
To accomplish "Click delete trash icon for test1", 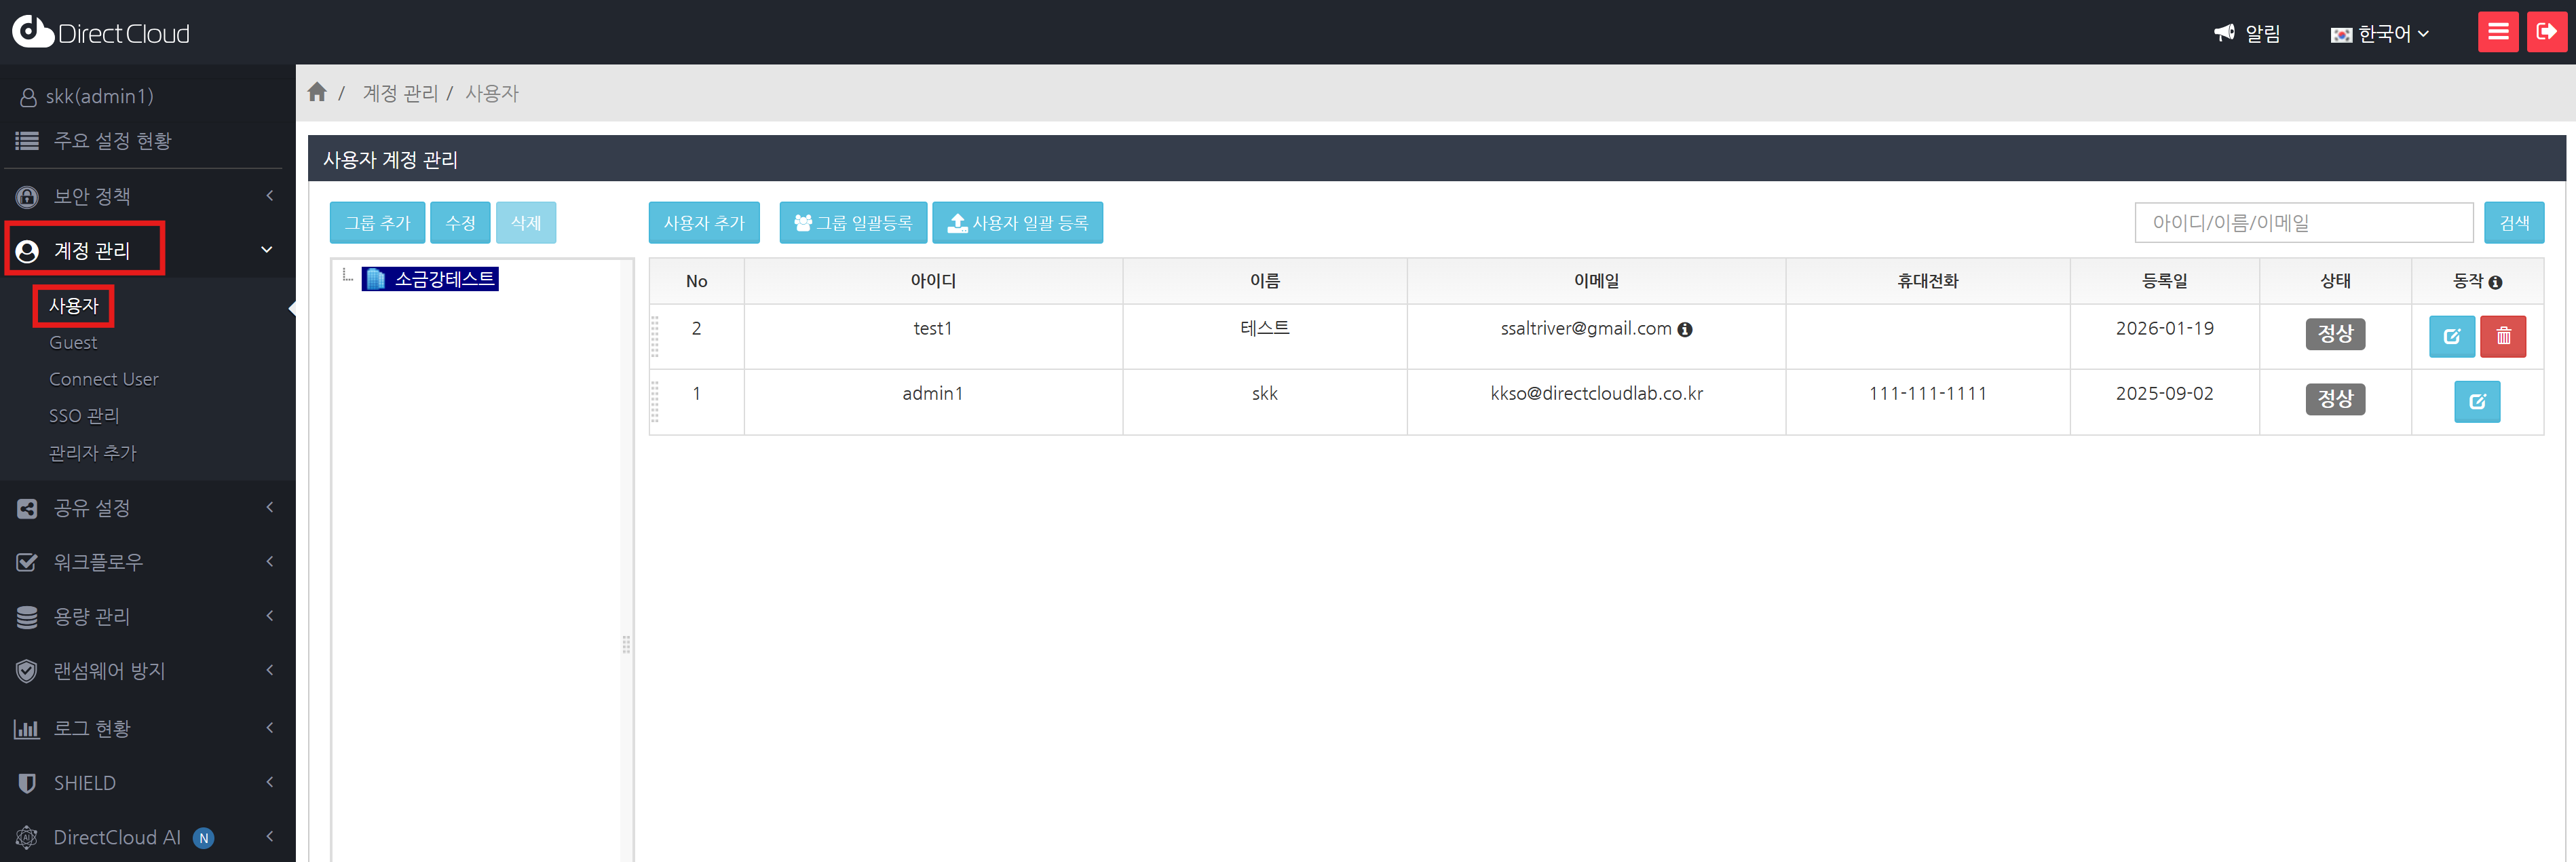I will (2502, 336).
